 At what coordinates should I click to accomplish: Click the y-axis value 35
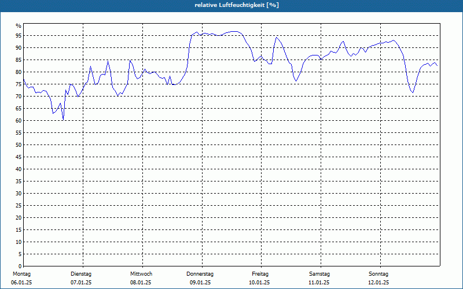[19, 181]
